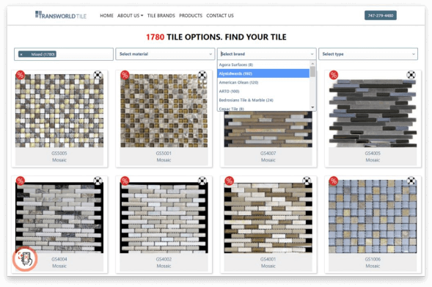Click the checkered circle icon on GS4004
This screenshot has height=287, width=432.
point(98,181)
